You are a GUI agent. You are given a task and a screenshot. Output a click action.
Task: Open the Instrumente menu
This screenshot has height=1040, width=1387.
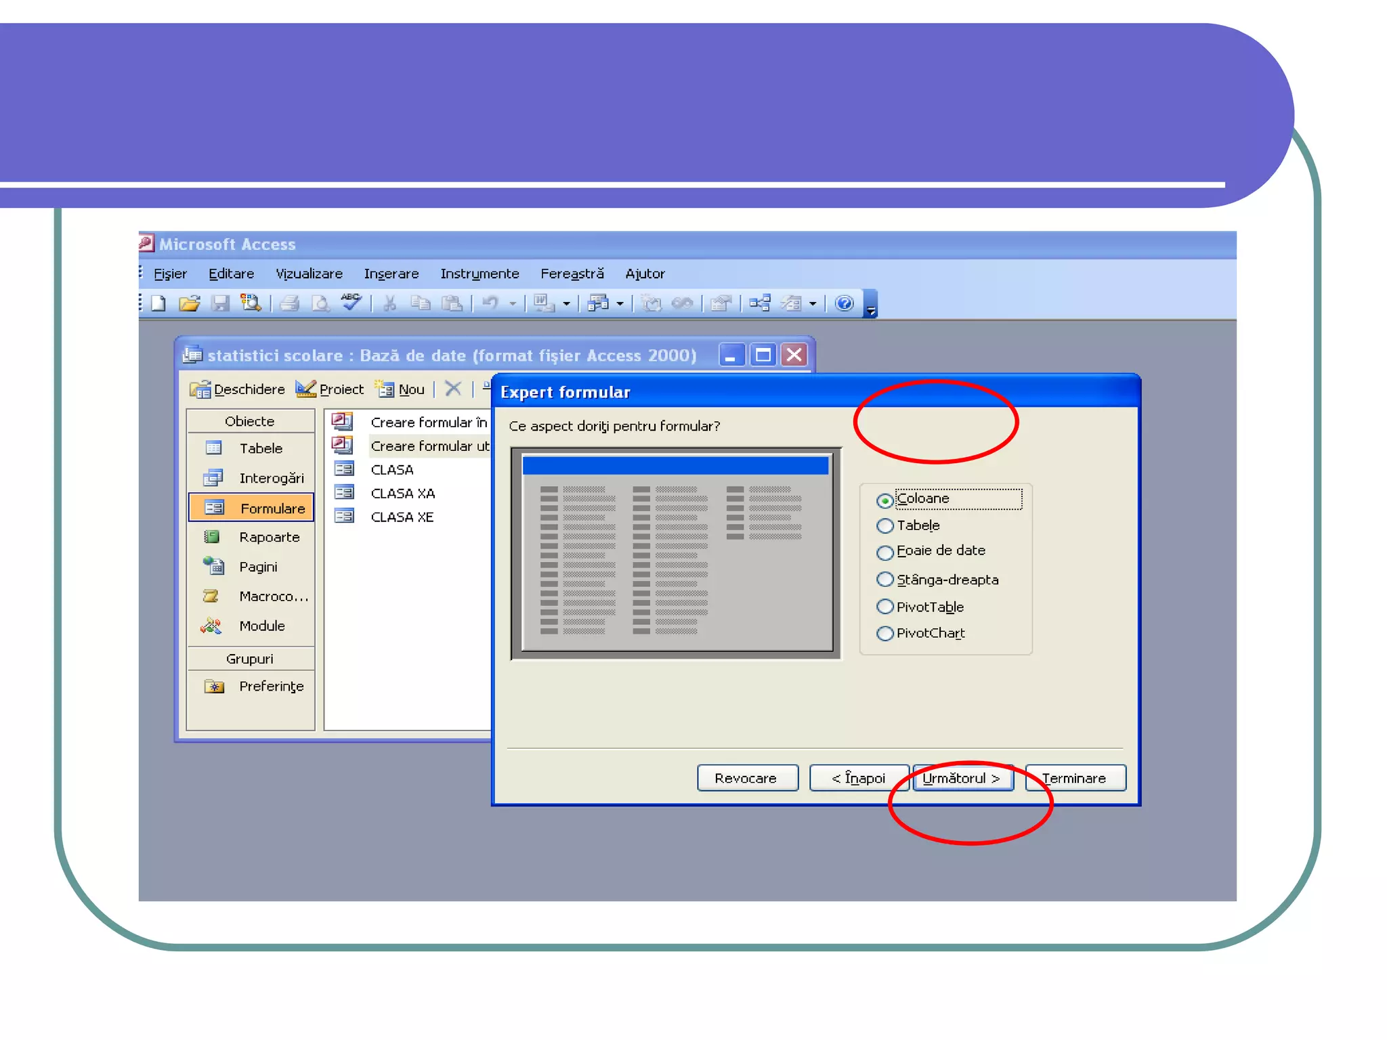(x=479, y=274)
